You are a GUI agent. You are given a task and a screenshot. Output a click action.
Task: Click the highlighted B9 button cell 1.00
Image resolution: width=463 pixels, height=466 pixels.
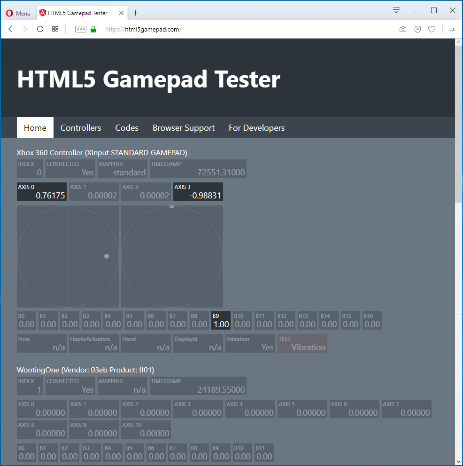tap(221, 320)
